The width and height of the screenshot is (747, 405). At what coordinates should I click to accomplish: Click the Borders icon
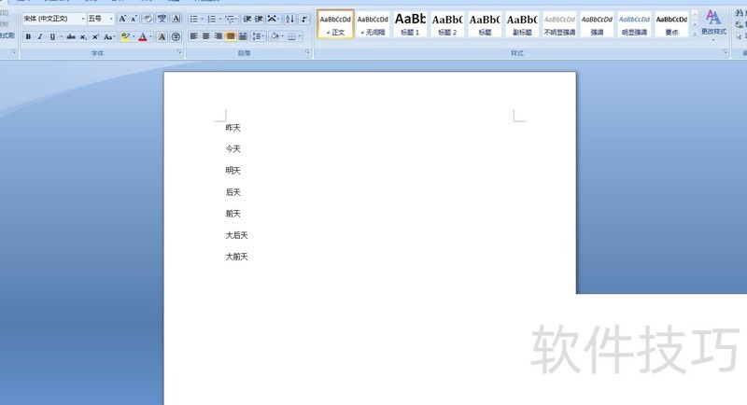[x=291, y=36]
